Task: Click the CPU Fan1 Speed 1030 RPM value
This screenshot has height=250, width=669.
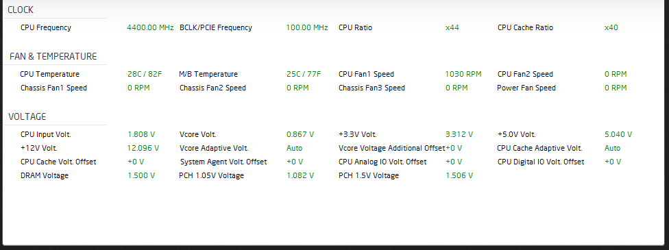Action: tap(463, 74)
